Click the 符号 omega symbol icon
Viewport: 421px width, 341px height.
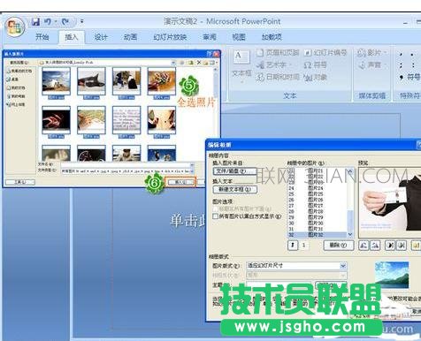tap(316, 64)
